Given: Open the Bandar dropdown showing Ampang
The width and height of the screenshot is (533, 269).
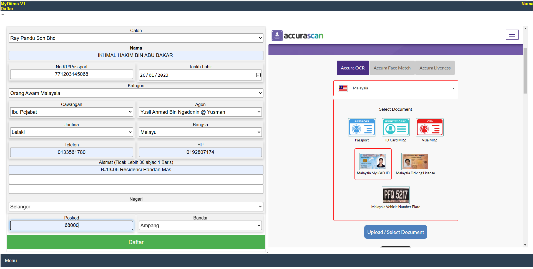Looking at the screenshot, I should (200, 226).
